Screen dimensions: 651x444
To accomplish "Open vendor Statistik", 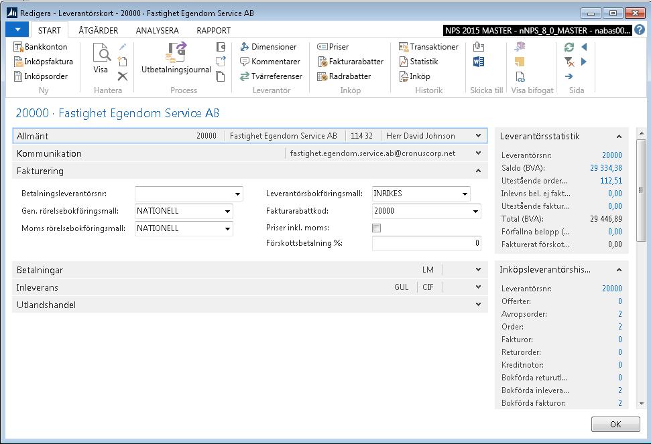I will point(418,62).
